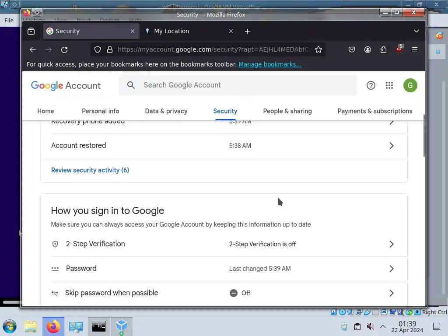This screenshot has width=448, height=336.
Task: Open the Windows Start button
Action: 10,326
